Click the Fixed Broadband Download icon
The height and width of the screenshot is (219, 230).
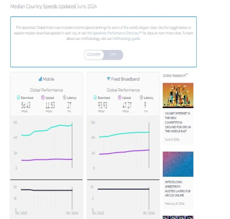pos(95,98)
